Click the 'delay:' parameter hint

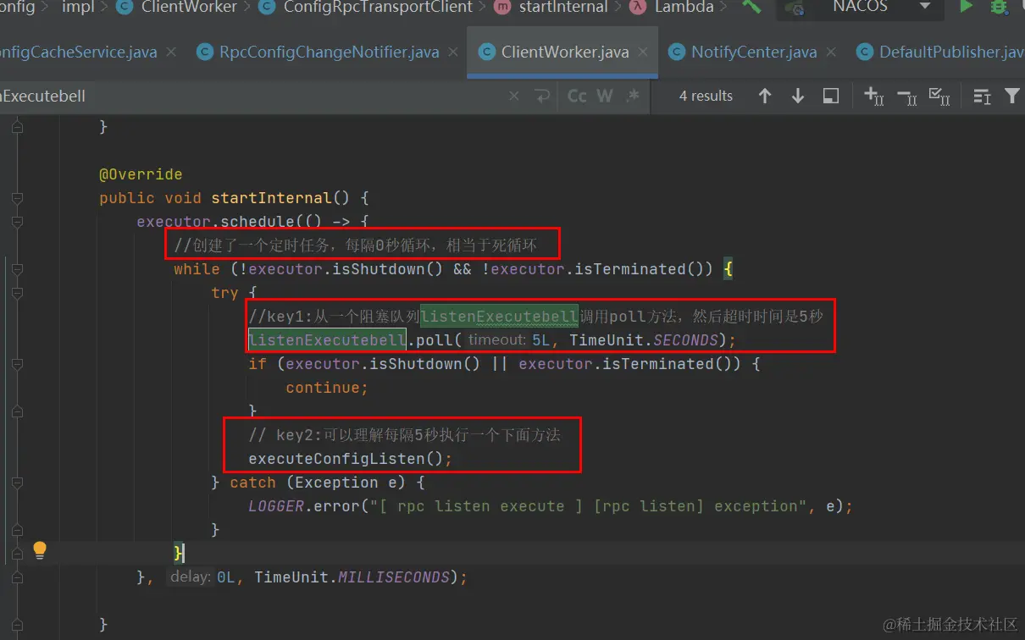tap(191, 577)
